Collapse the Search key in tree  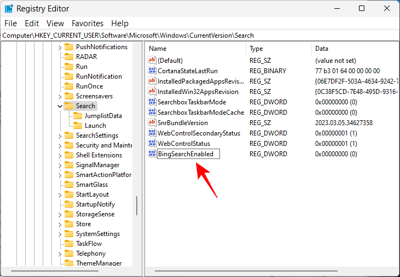point(60,106)
